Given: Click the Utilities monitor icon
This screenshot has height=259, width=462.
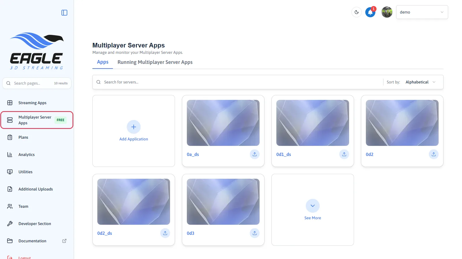Looking at the screenshot, I should pos(10,172).
